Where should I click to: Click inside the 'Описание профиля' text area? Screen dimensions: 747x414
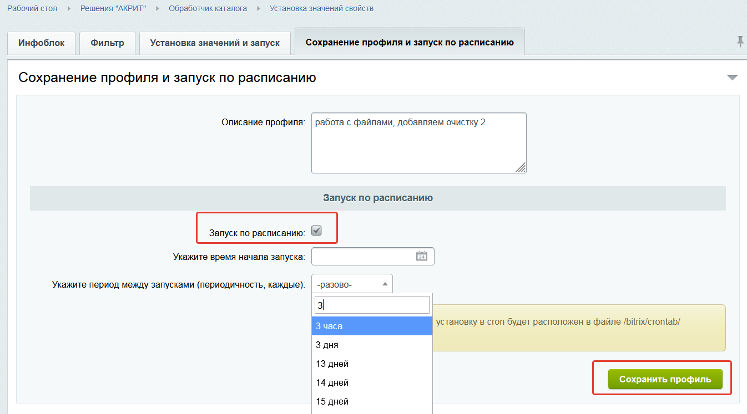point(418,143)
